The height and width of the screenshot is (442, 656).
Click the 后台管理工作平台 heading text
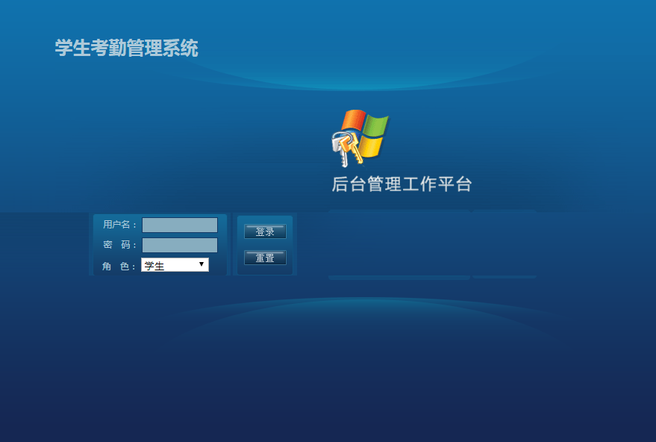coord(402,184)
